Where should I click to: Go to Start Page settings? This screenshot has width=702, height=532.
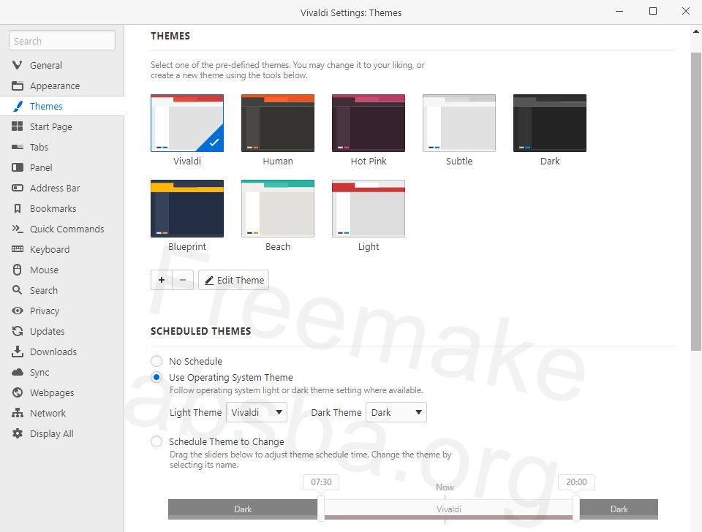61,126
